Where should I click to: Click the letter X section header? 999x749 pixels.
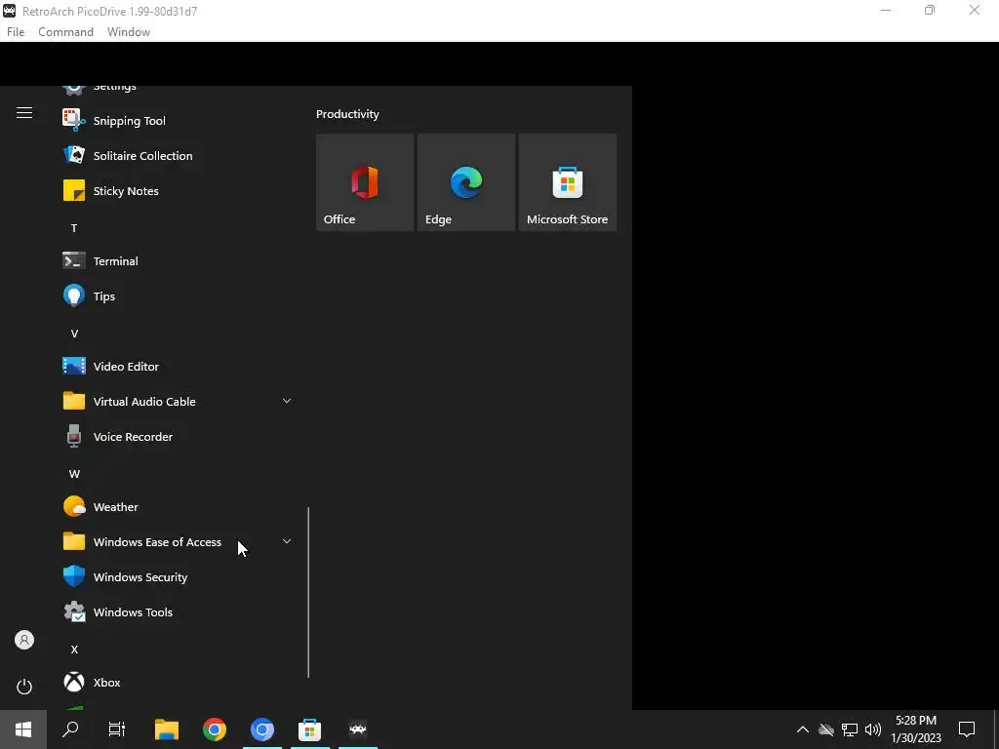(74, 649)
